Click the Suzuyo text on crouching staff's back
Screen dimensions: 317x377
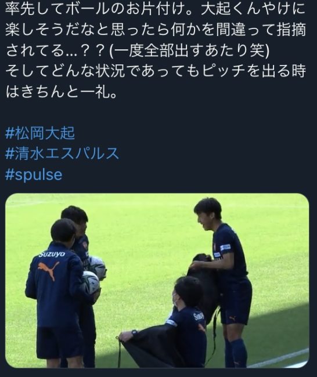coord(199,316)
